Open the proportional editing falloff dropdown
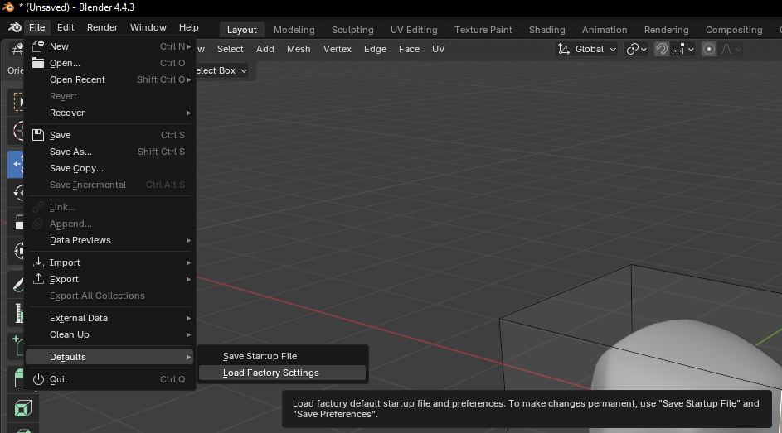 [731, 49]
